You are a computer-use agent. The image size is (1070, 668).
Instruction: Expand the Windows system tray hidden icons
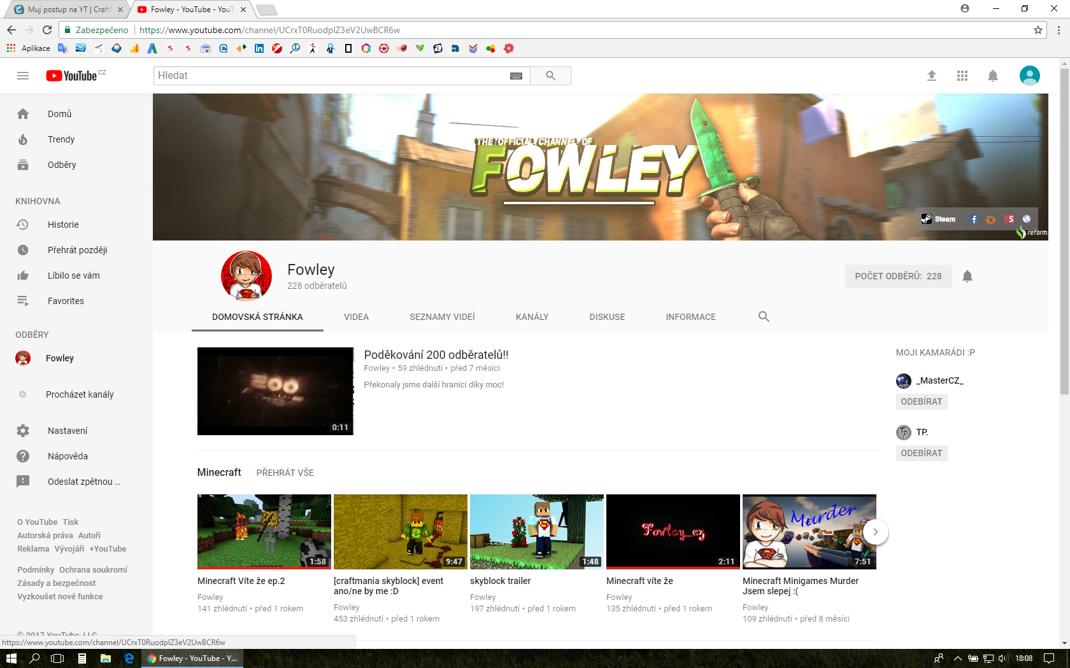957,658
